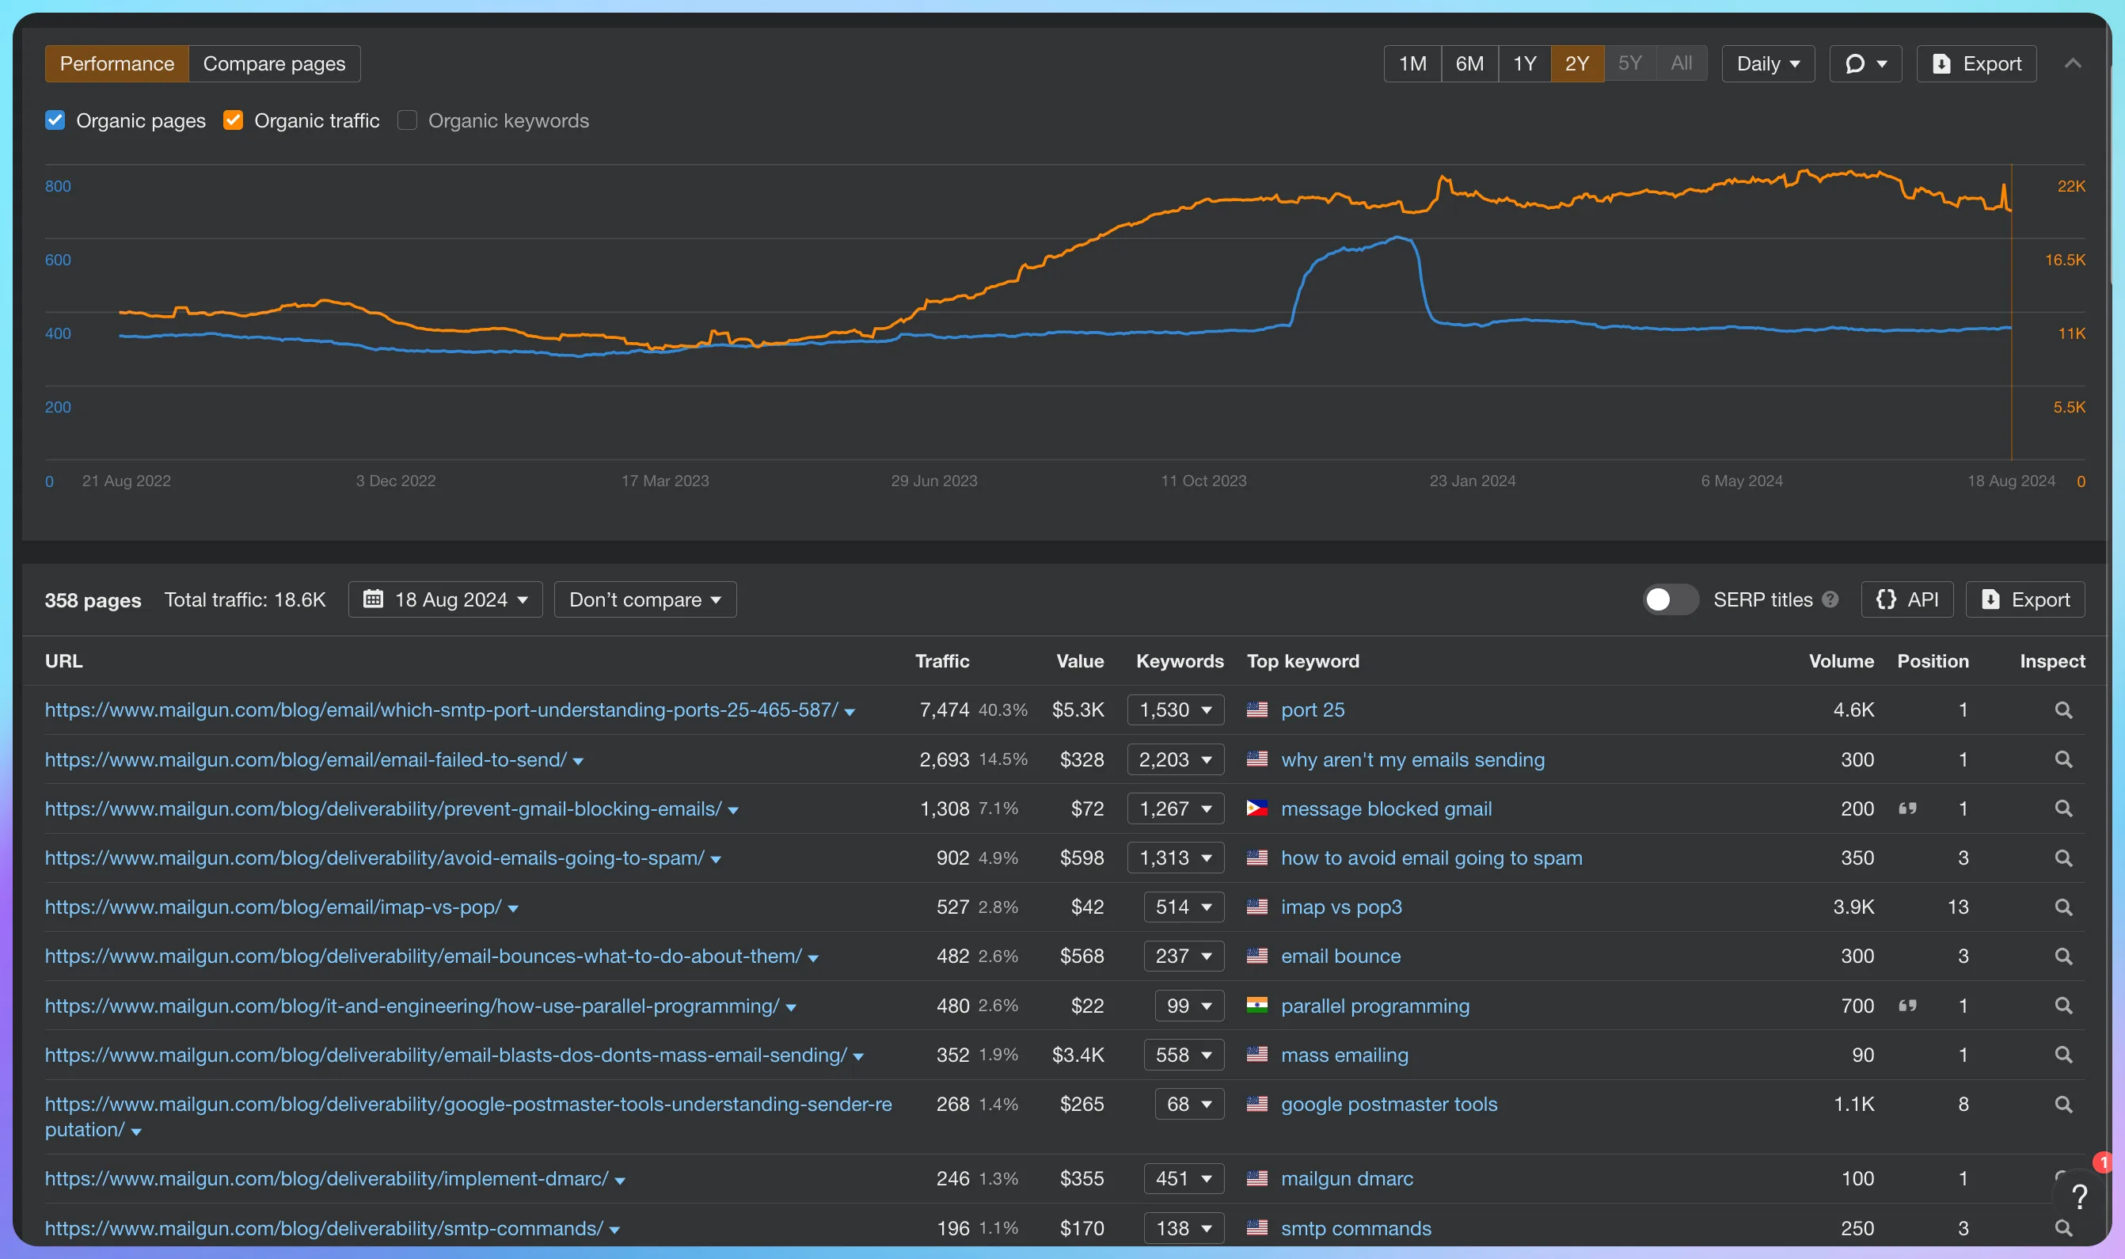Click the Traffic column header
2125x1259 pixels.
[941, 661]
